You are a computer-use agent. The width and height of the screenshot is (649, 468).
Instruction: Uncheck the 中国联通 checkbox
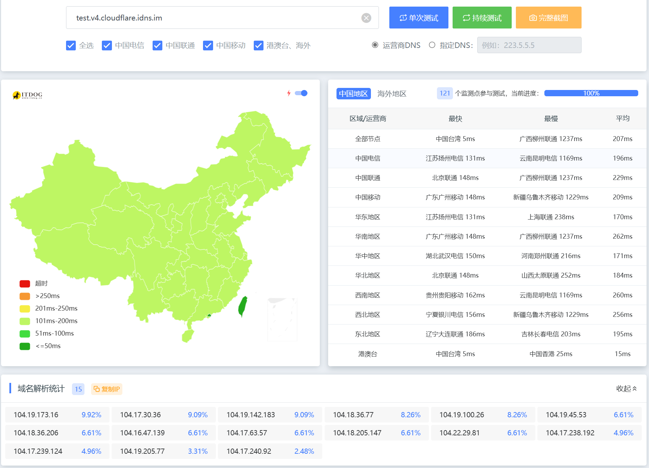tap(157, 46)
